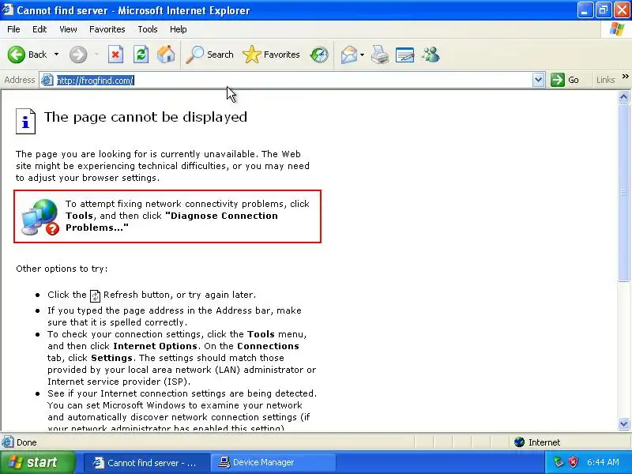Click the Print icon
The image size is (632, 474).
pos(380,55)
